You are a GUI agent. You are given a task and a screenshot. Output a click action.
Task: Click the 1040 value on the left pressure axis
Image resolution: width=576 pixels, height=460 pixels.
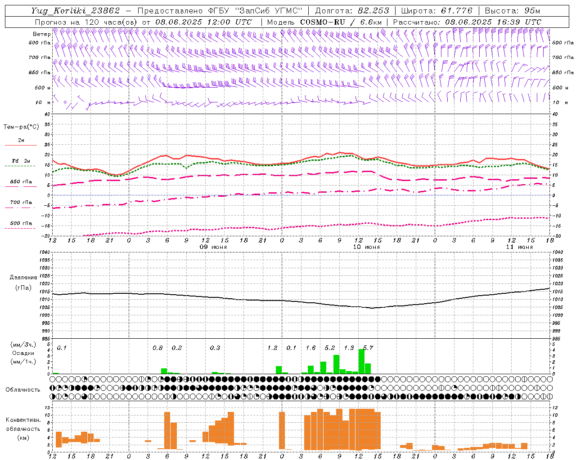click(x=45, y=252)
